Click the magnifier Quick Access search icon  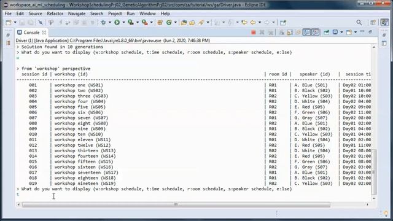[359, 23]
